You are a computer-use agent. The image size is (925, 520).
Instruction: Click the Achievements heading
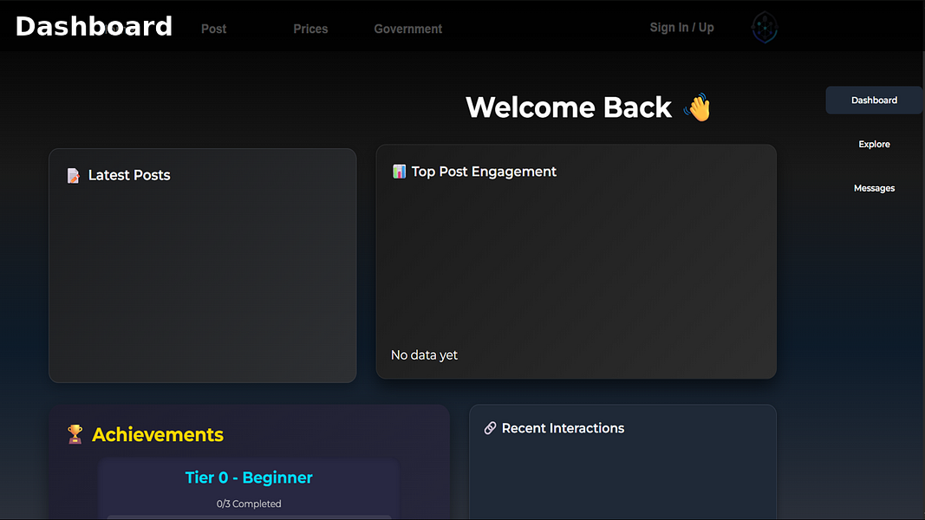click(158, 434)
